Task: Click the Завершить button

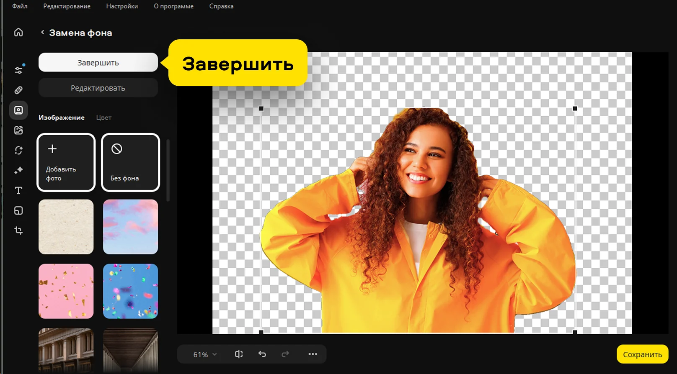Action: coord(98,63)
